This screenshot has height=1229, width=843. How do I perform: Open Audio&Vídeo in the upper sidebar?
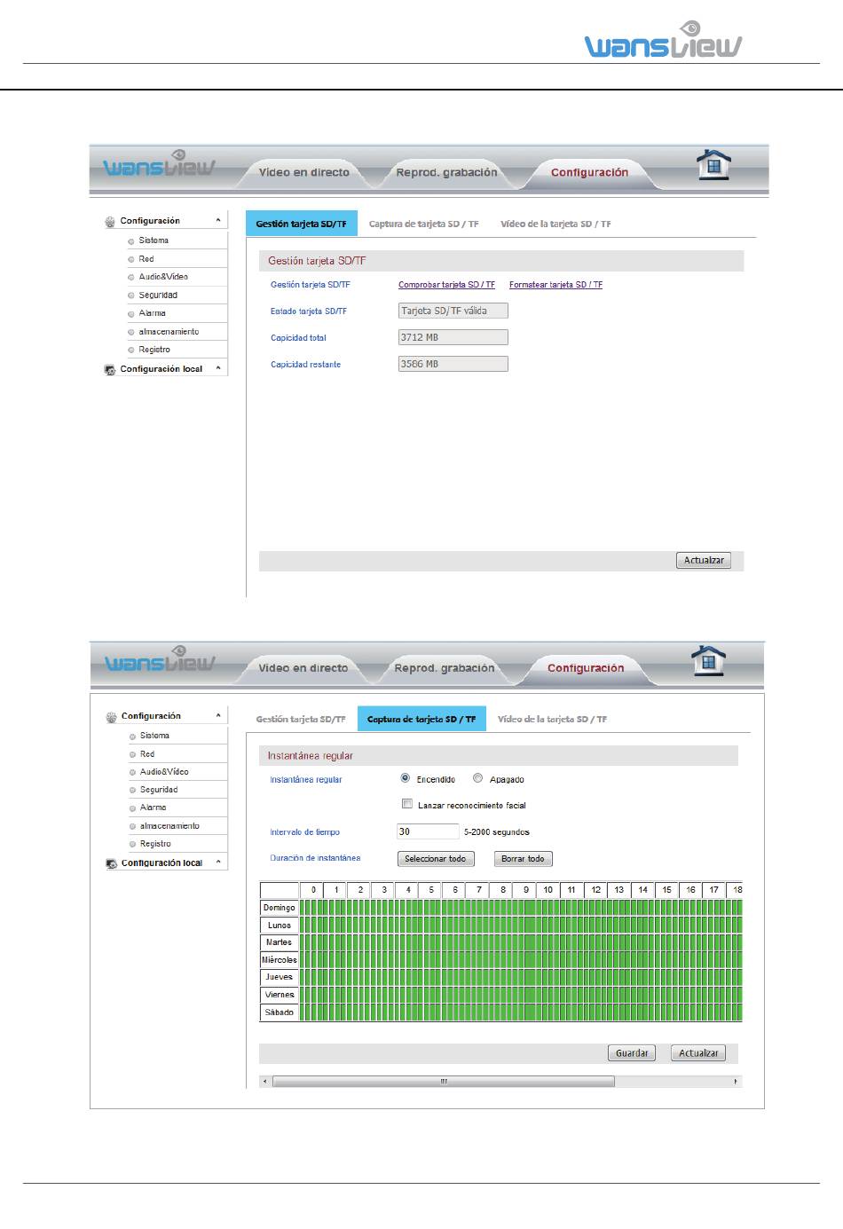pyautogui.click(x=163, y=277)
